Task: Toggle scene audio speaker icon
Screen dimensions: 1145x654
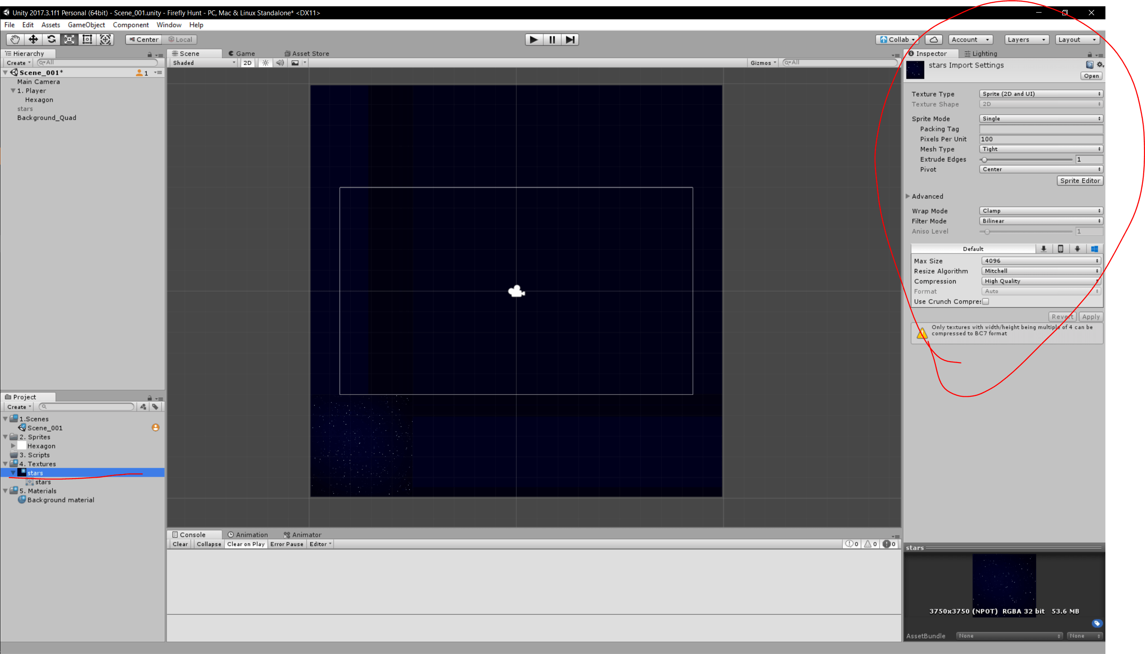Action: pyautogui.click(x=280, y=63)
